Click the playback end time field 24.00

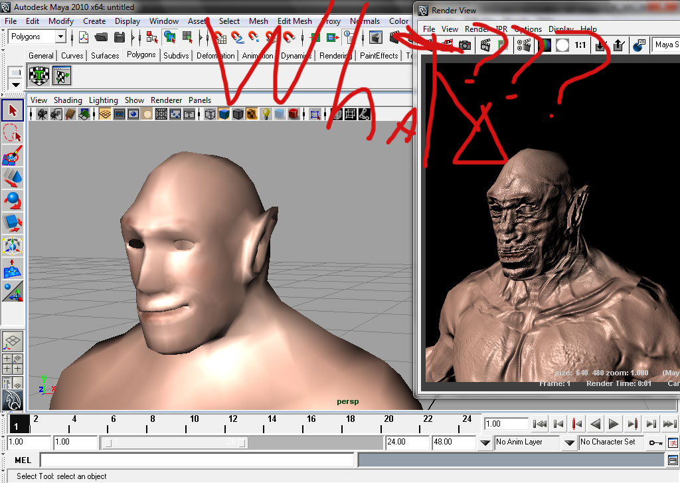point(406,442)
